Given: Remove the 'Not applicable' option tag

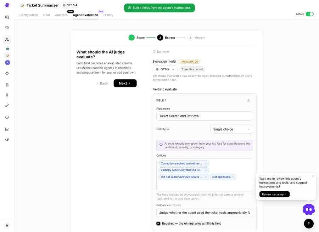Looking at the screenshot, I should point(233,177).
